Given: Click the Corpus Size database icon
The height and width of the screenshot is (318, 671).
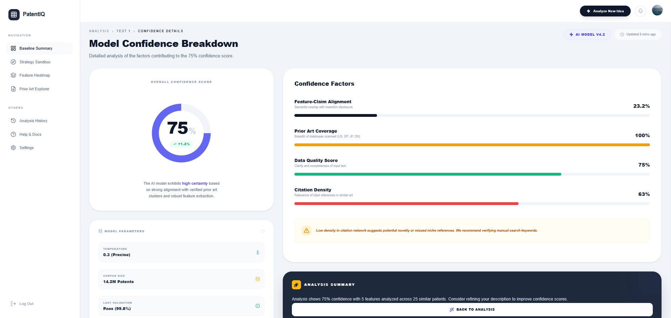Looking at the screenshot, I should pos(258,279).
